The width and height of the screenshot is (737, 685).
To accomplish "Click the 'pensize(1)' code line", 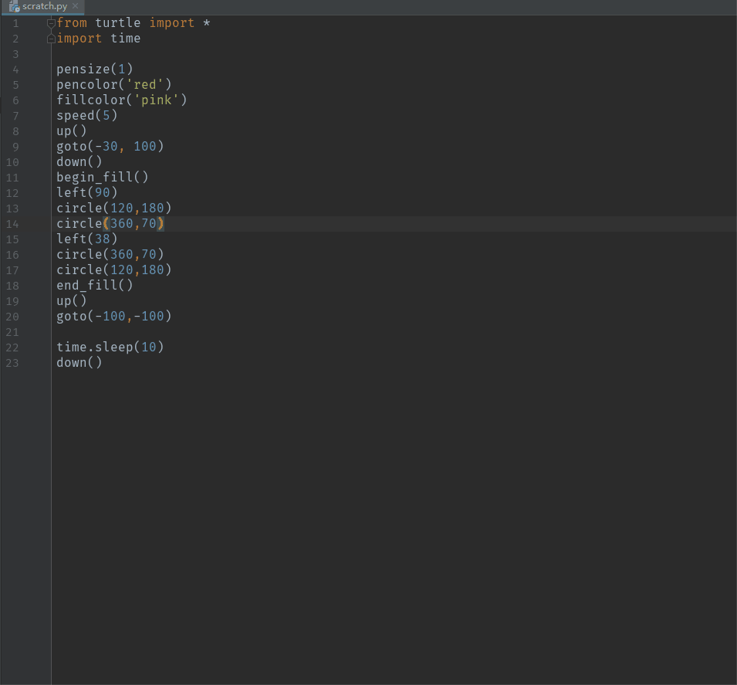I will (95, 70).
